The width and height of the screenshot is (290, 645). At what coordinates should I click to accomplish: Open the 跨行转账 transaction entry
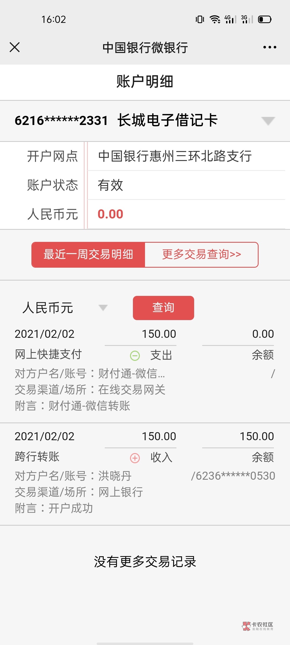click(37, 457)
